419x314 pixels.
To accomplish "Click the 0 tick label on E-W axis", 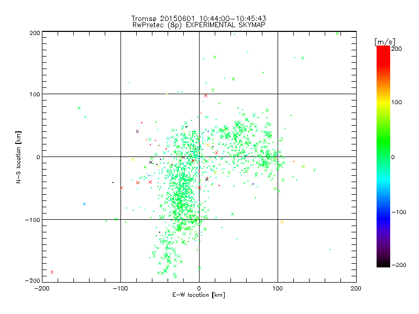I will [199, 288].
